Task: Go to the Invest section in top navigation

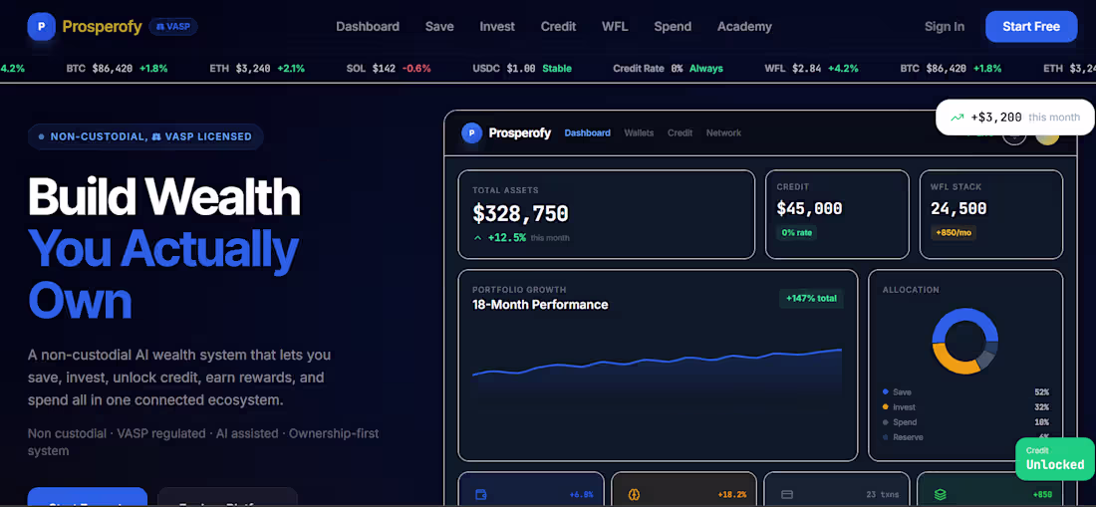Action: [497, 27]
